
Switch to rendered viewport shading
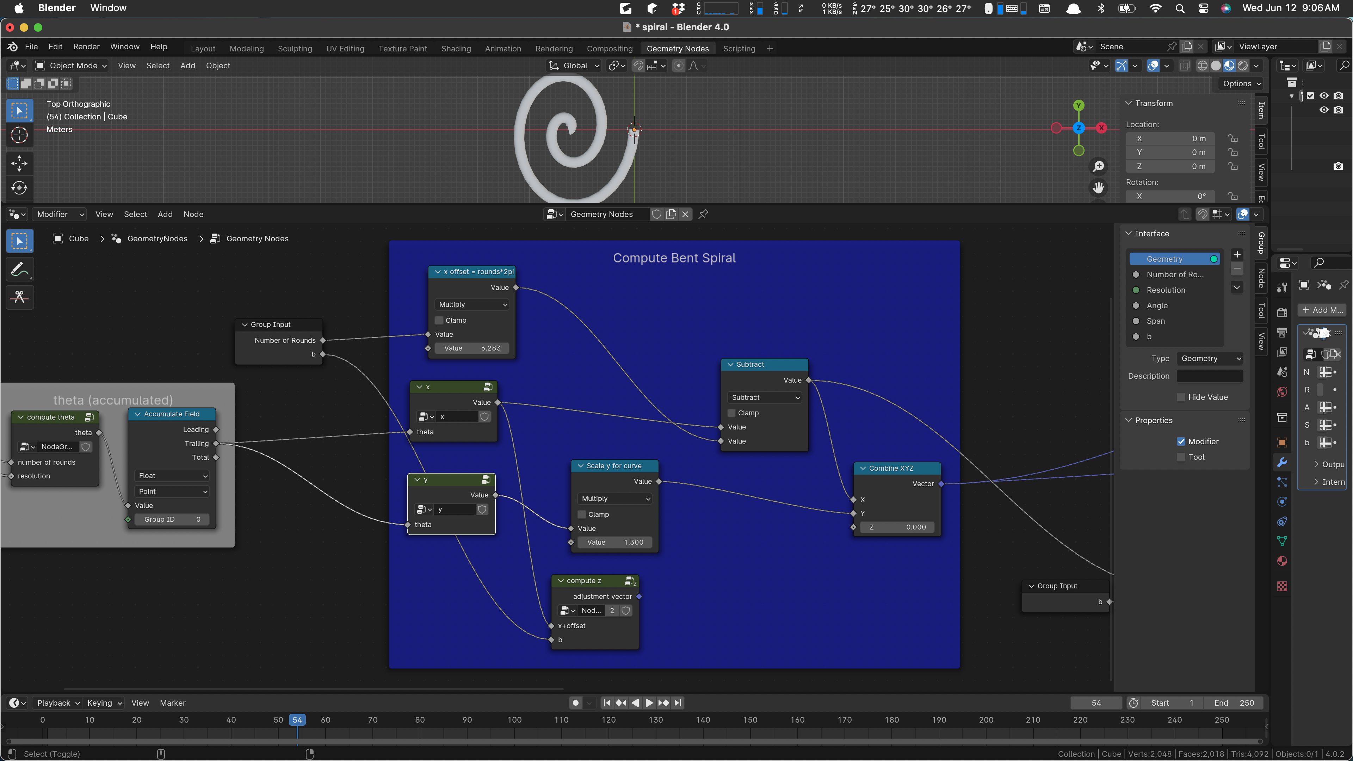pos(1243,66)
